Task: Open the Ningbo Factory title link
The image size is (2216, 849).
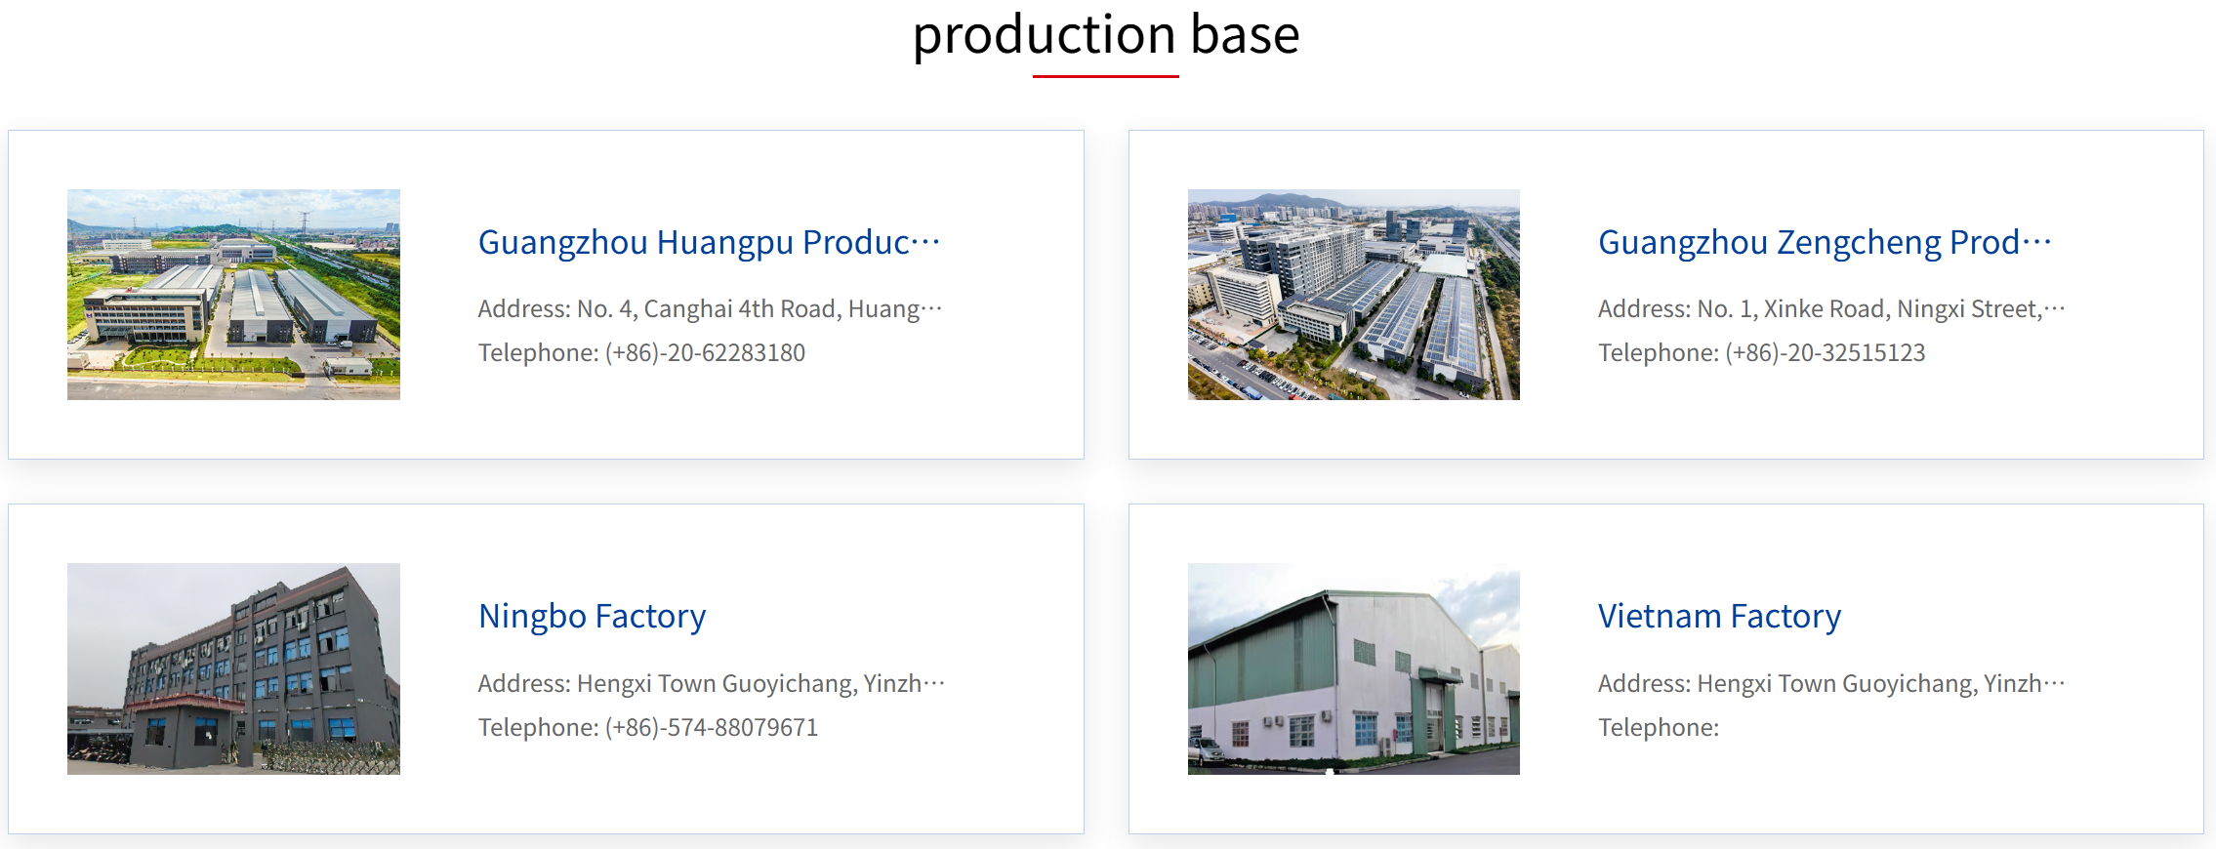Action: (x=592, y=617)
